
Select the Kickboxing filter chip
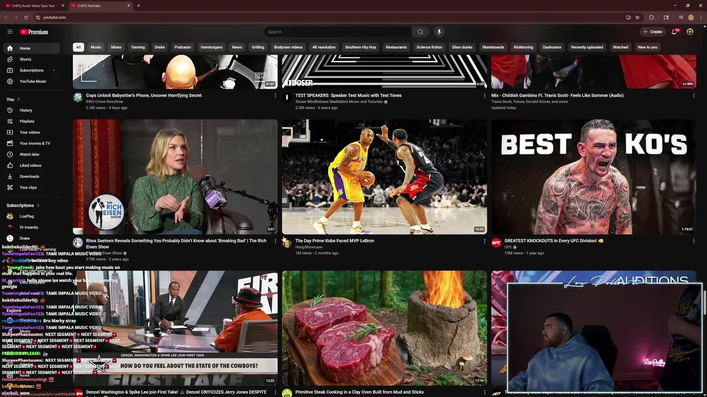coord(524,47)
